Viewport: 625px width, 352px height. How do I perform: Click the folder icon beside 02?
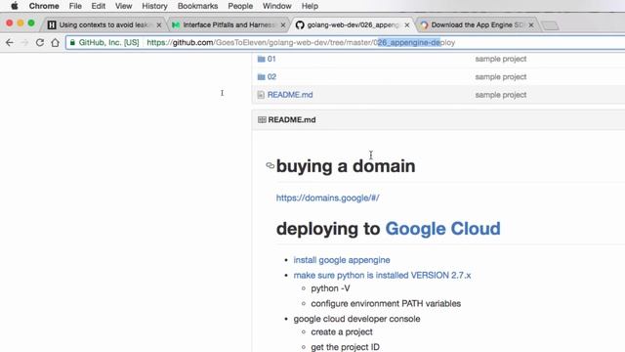[261, 77]
